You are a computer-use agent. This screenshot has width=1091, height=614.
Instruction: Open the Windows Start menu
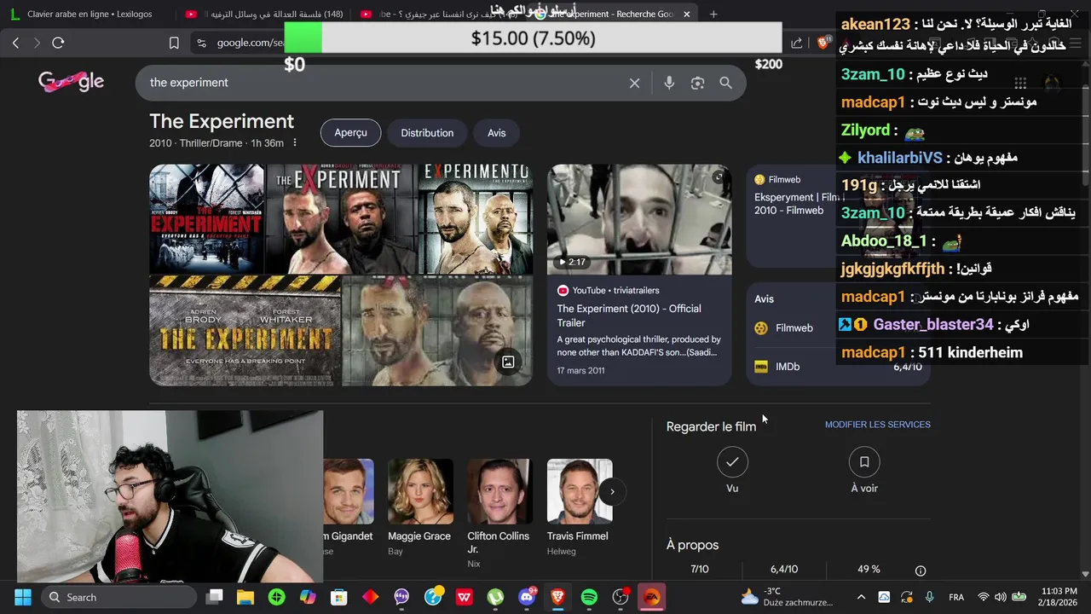pyautogui.click(x=22, y=597)
